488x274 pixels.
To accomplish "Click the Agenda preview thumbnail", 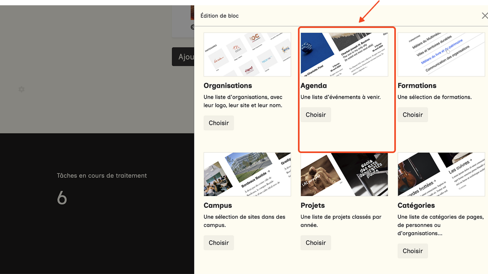I will pos(344,54).
